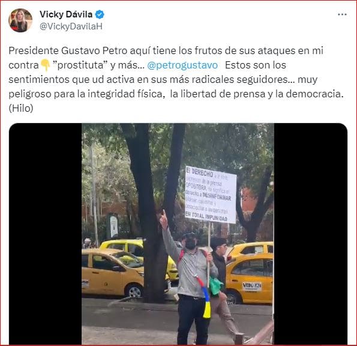Image resolution: width=357 pixels, height=346 pixels.
Task: Click the white protest sign in video
Action: pos(211,195)
